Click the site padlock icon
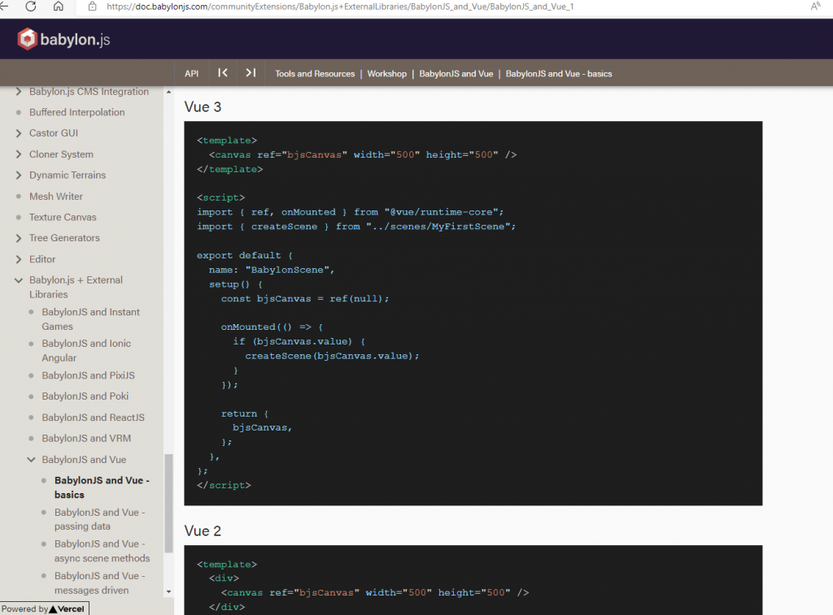 click(x=93, y=6)
